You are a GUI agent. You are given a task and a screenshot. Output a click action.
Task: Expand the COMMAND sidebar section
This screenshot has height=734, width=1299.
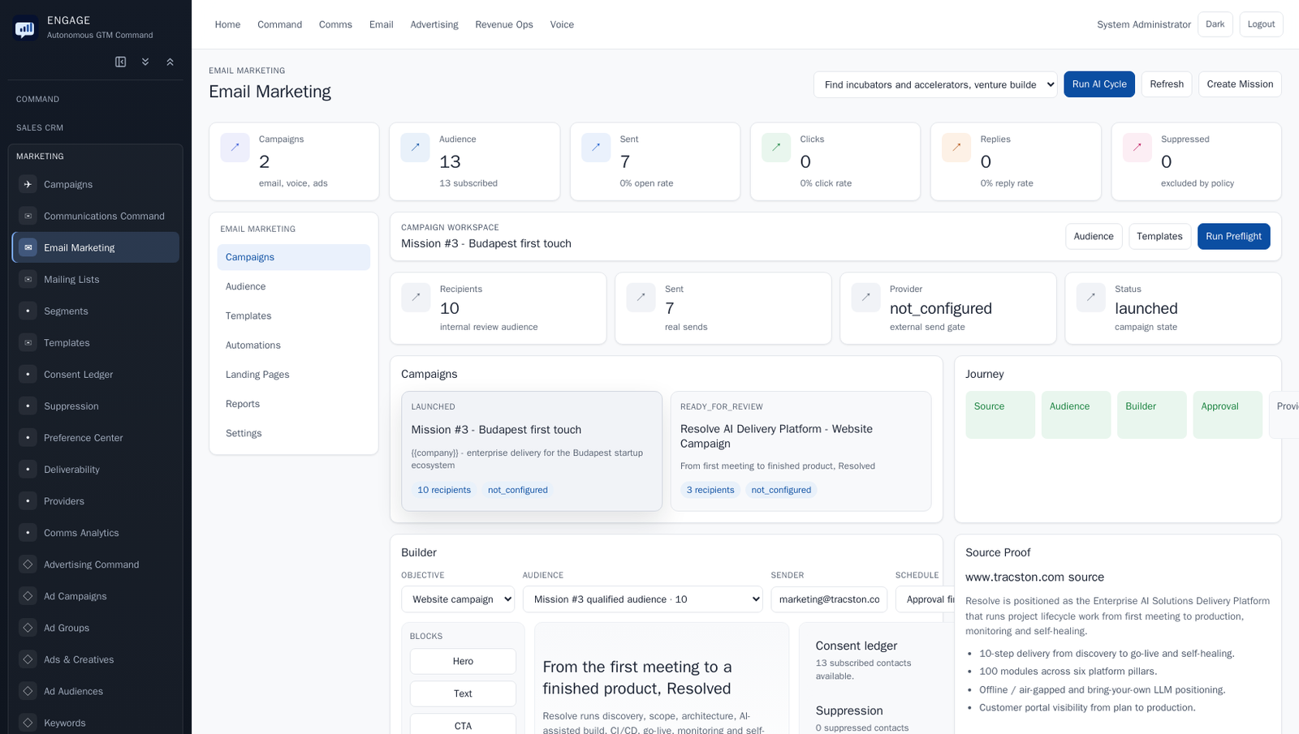tap(95, 99)
